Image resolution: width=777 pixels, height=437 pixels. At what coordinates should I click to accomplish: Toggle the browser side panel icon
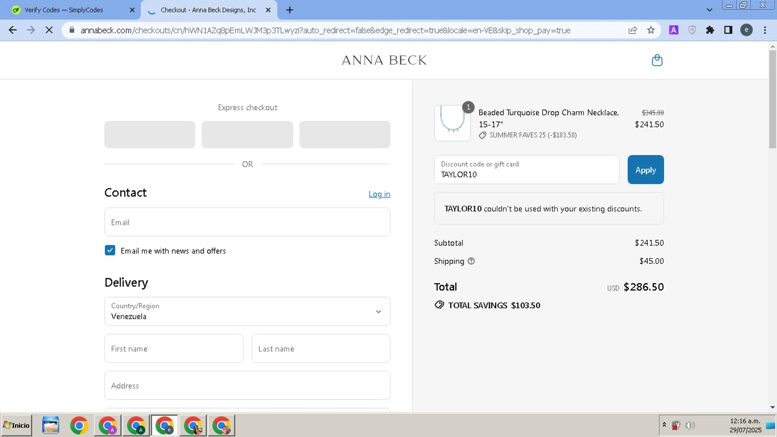point(728,30)
